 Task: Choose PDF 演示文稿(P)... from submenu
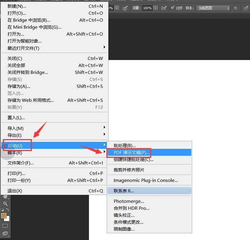131,152
